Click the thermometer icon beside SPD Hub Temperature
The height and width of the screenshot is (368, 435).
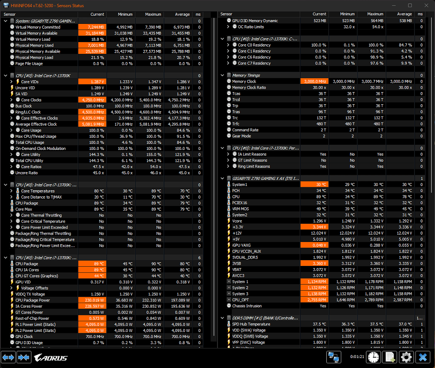(x=229, y=324)
